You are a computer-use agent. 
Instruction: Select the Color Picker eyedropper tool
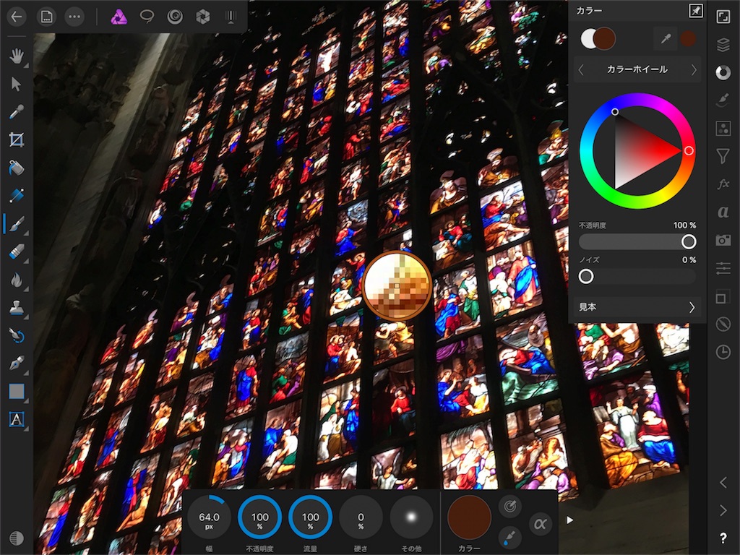pyautogui.click(x=17, y=112)
